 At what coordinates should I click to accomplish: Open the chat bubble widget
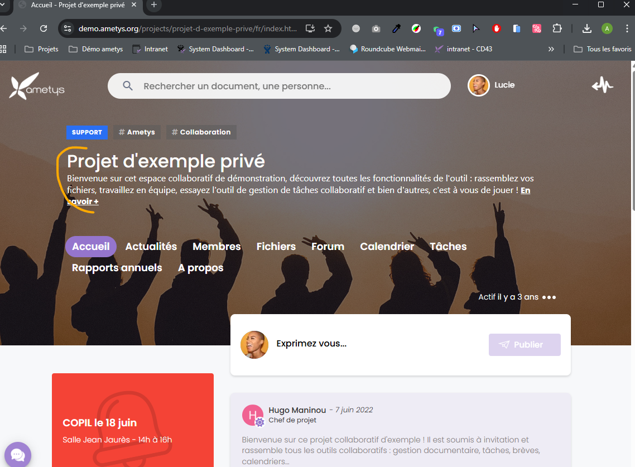[17, 455]
